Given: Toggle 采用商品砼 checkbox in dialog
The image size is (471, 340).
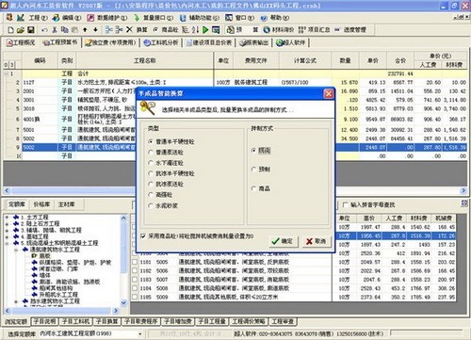Looking at the screenshot, I should tap(143, 235).
